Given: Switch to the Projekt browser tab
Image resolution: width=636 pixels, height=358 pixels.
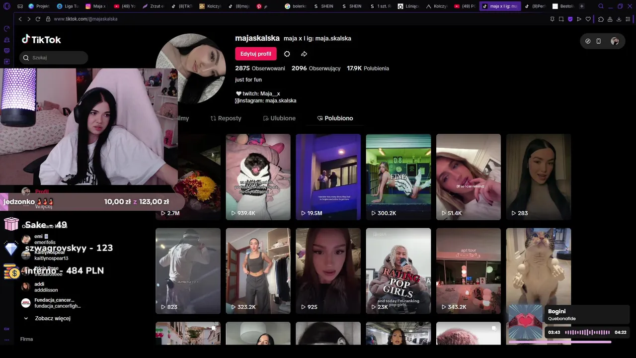Looking at the screenshot, I should [x=39, y=6].
